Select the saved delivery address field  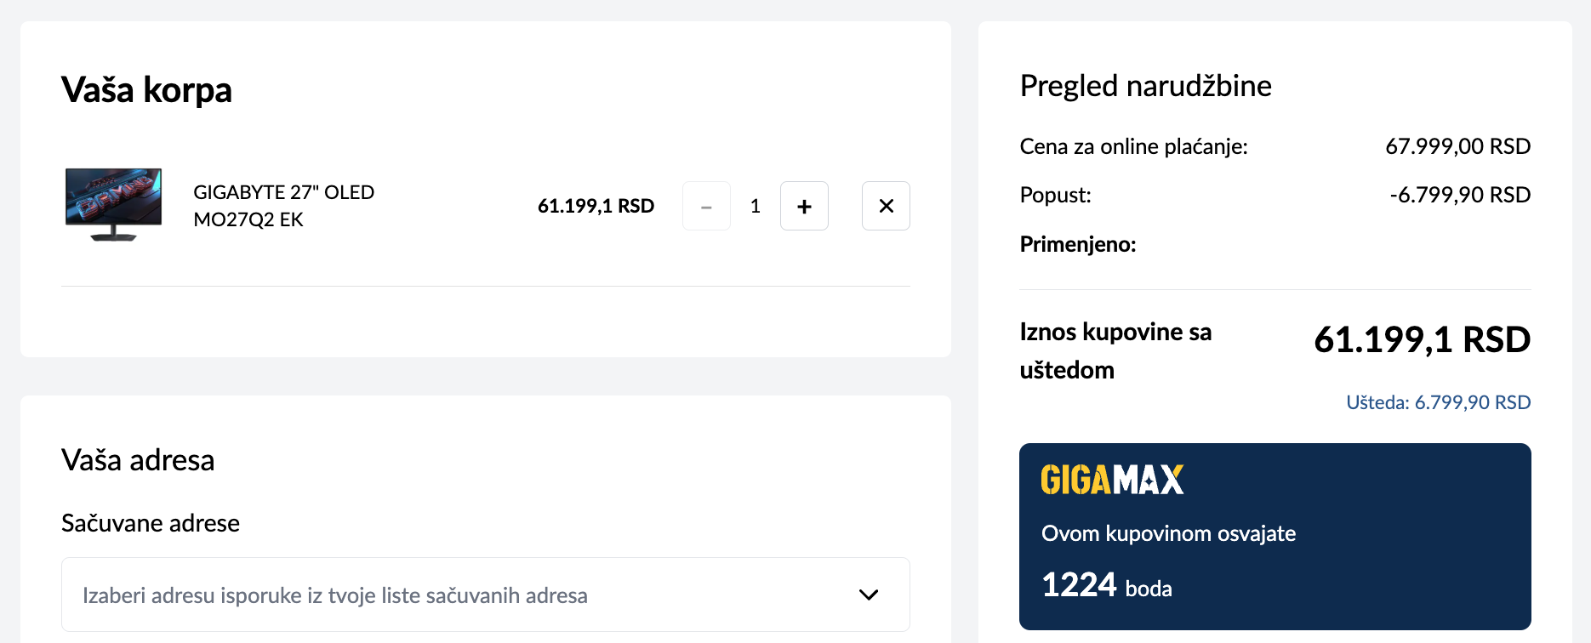tap(486, 595)
